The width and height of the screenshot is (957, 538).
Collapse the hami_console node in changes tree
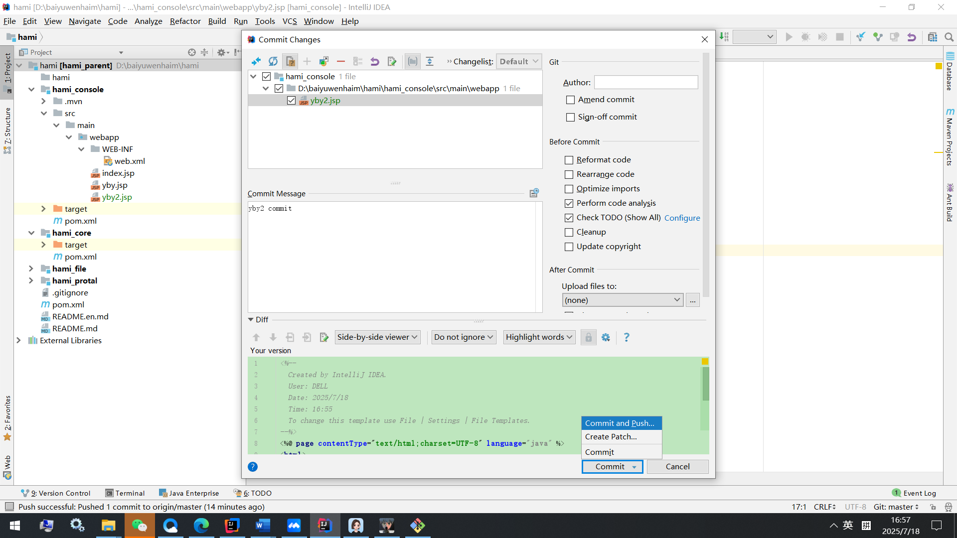click(x=253, y=76)
